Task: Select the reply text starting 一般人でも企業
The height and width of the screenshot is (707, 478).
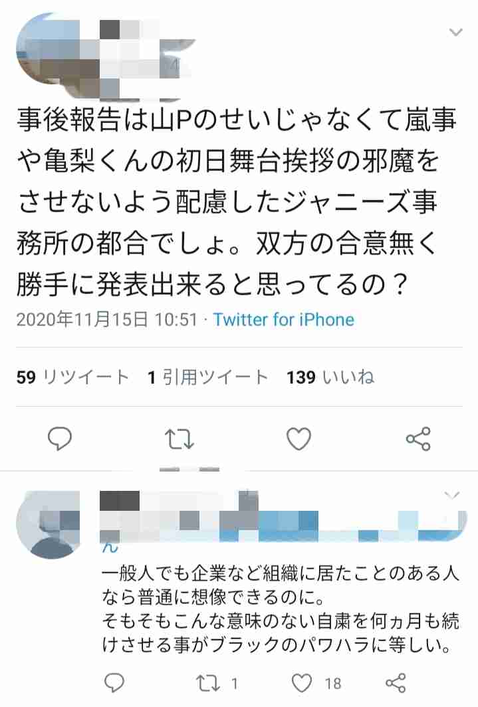Action: click(281, 610)
